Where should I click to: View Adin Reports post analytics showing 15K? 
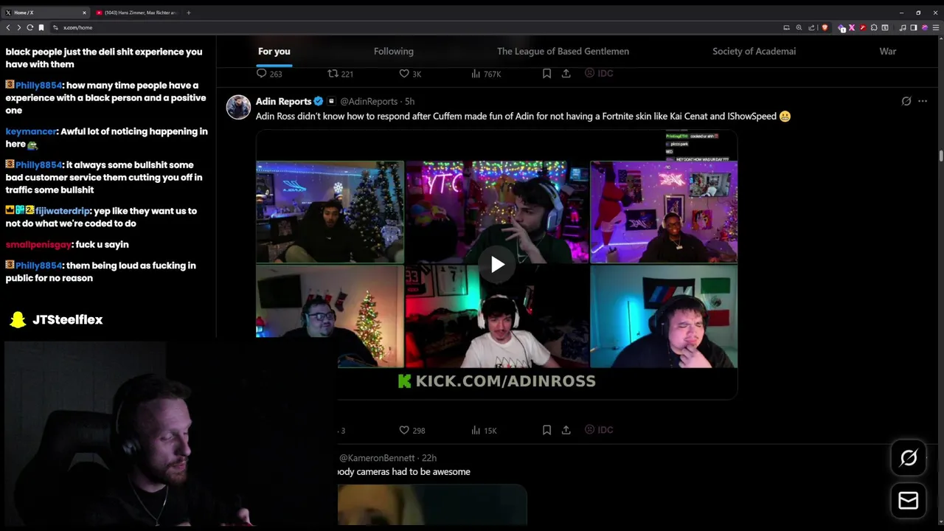point(484,430)
